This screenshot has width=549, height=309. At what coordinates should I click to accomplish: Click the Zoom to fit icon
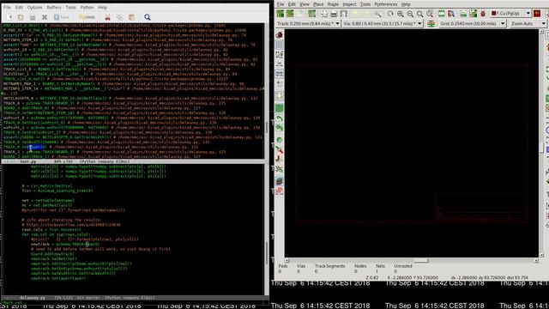(x=419, y=14)
